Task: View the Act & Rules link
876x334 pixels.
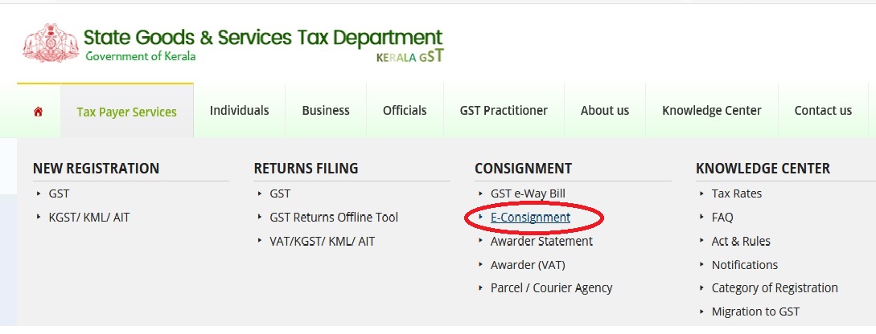Action: 741,241
